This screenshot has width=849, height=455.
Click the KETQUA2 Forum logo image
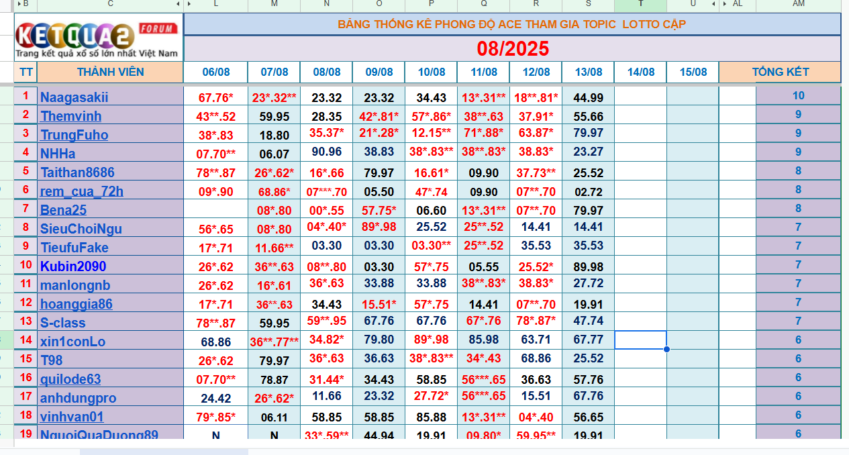click(x=98, y=38)
